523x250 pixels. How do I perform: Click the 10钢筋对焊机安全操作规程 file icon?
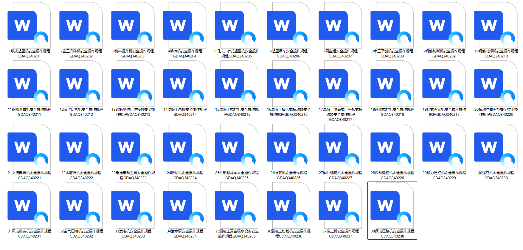coord(496,25)
